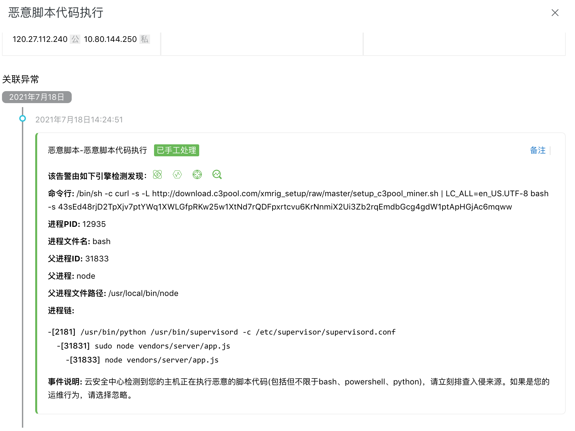Screen dimensions: 575x431
Task: Click the timestamp 2021年7月18日14:24:51
Action: 79,120
